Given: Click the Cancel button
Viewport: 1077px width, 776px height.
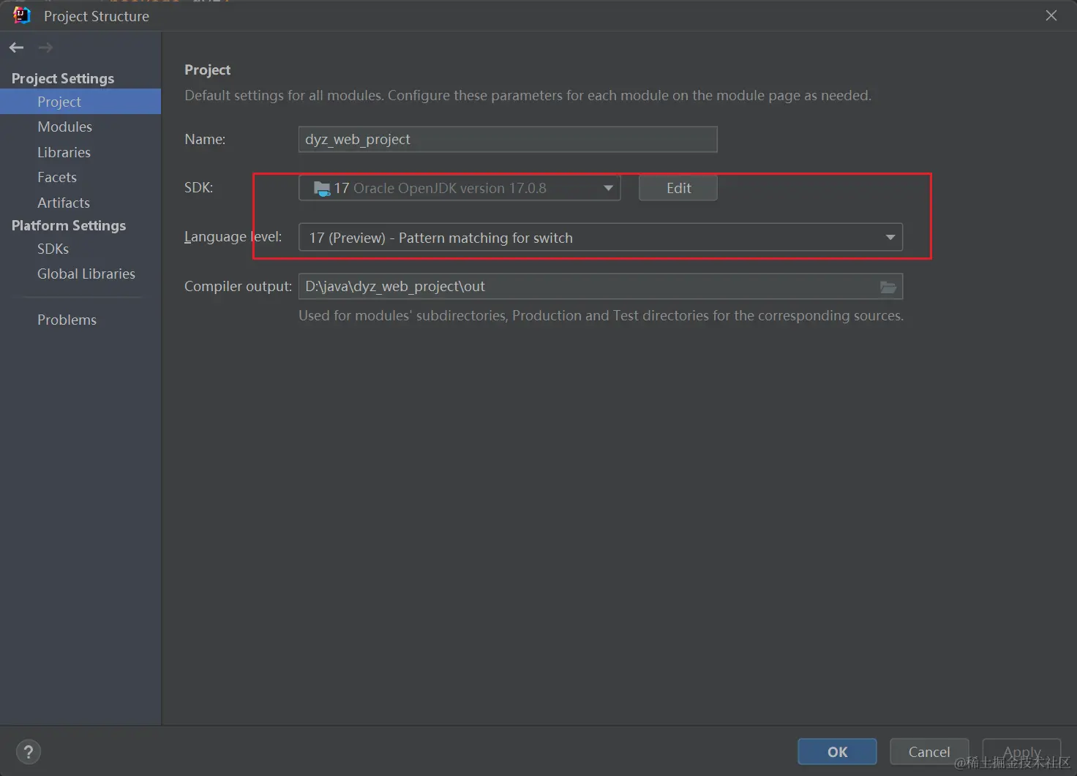Looking at the screenshot, I should click(929, 752).
